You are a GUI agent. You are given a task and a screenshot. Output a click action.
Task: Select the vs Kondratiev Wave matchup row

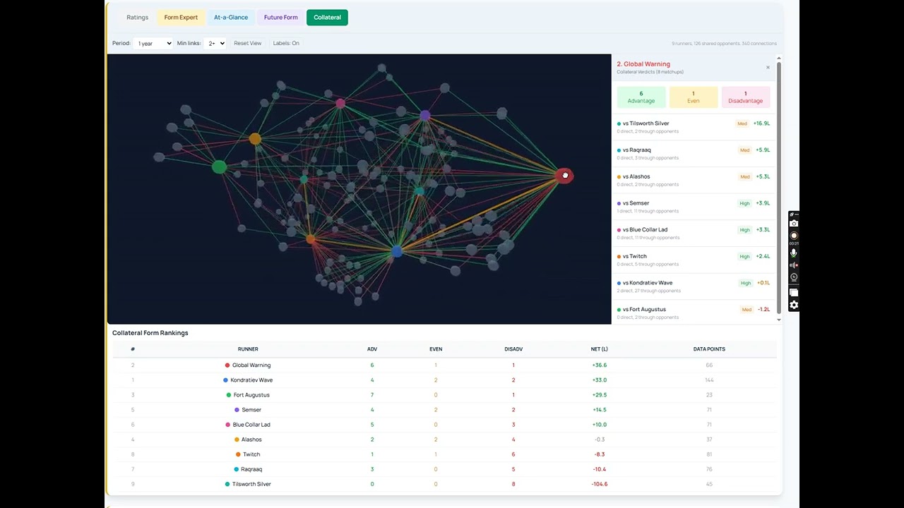pos(694,286)
